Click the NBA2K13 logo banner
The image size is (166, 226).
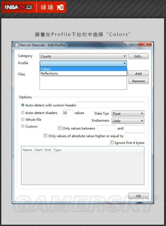[x=18, y=7]
